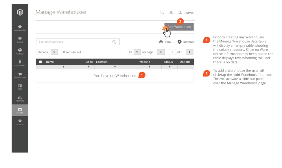
Task: Open the View eye option
Action: click(165, 42)
